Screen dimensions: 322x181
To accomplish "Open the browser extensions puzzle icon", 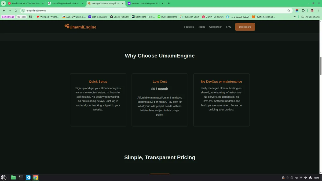I will pyautogui.click(x=303, y=10).
